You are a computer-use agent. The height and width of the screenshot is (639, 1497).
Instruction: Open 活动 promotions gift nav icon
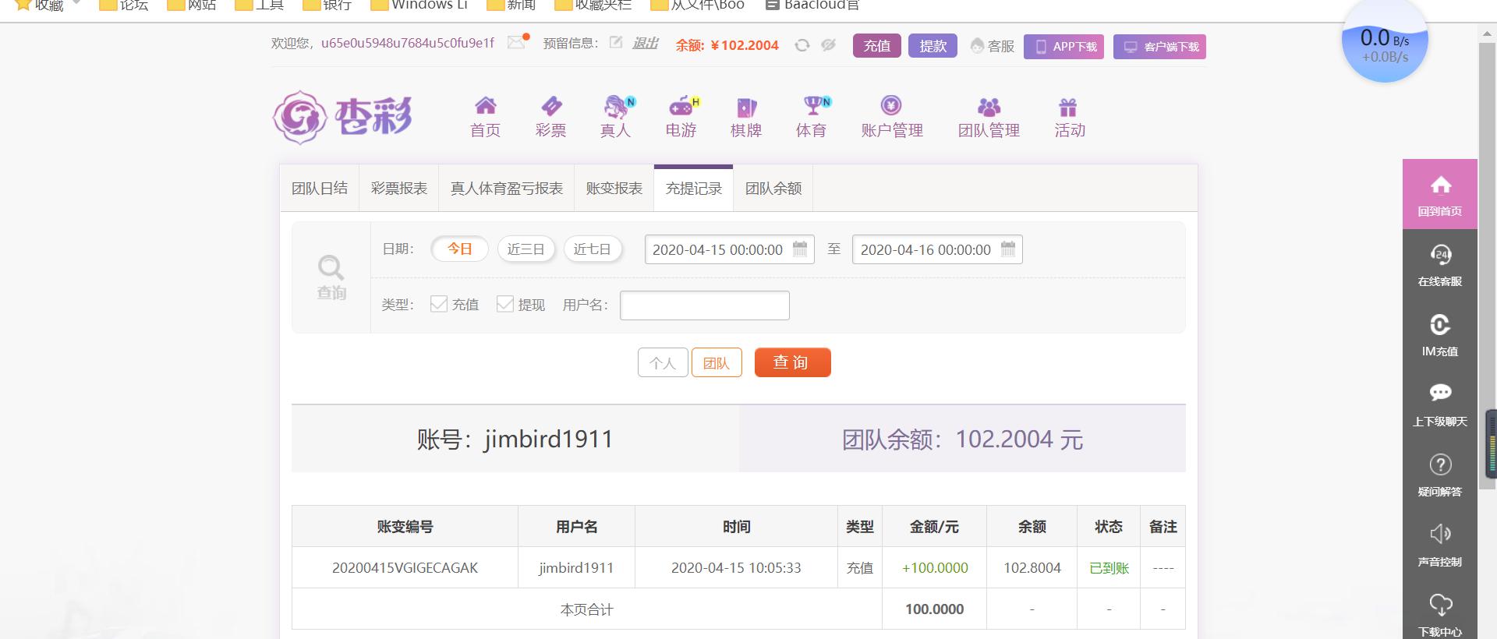coord(1070,118)
